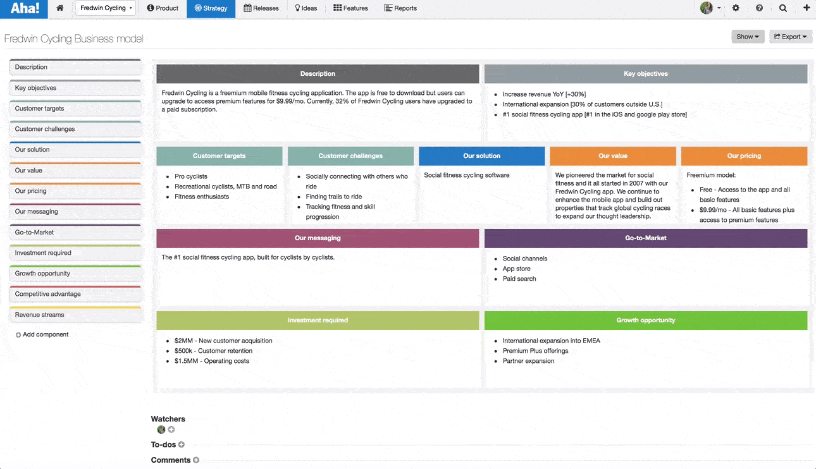Click "$500k - Customer retention" bullet
This screenshot has height=469, width=816.
(213, 351)
